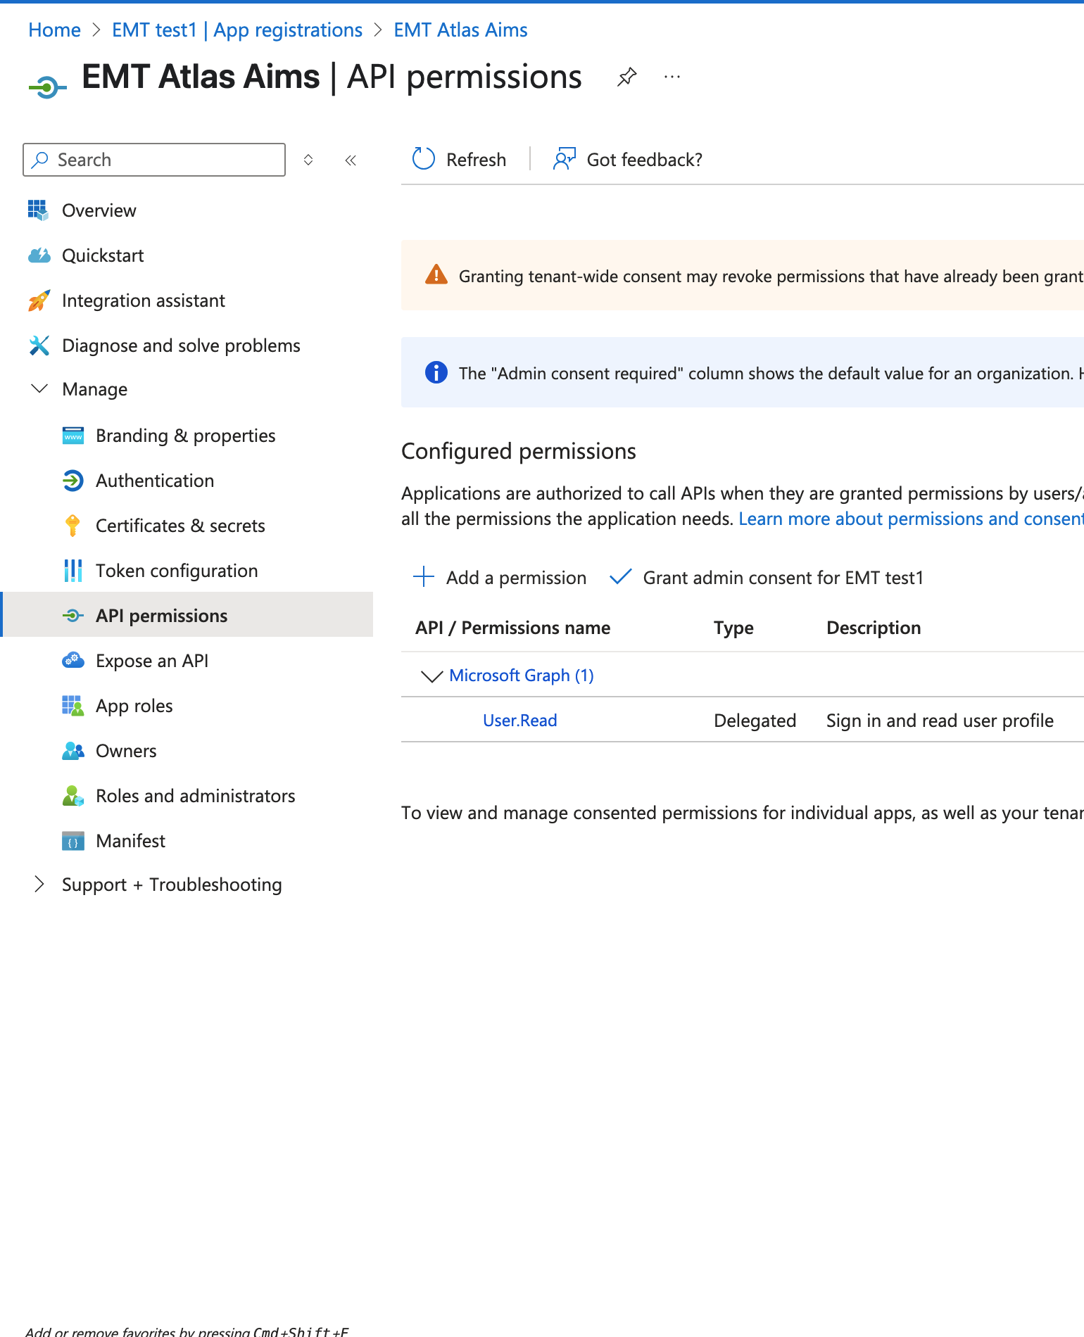1084x1337 pixels.
Task: Click the Owners people icon
Action: coord(73,751)
